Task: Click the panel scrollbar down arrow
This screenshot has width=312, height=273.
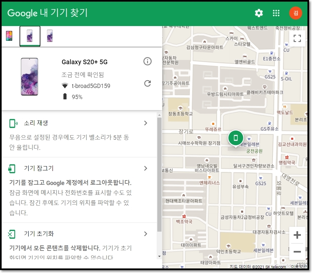Action: click(x=159, y=256)
